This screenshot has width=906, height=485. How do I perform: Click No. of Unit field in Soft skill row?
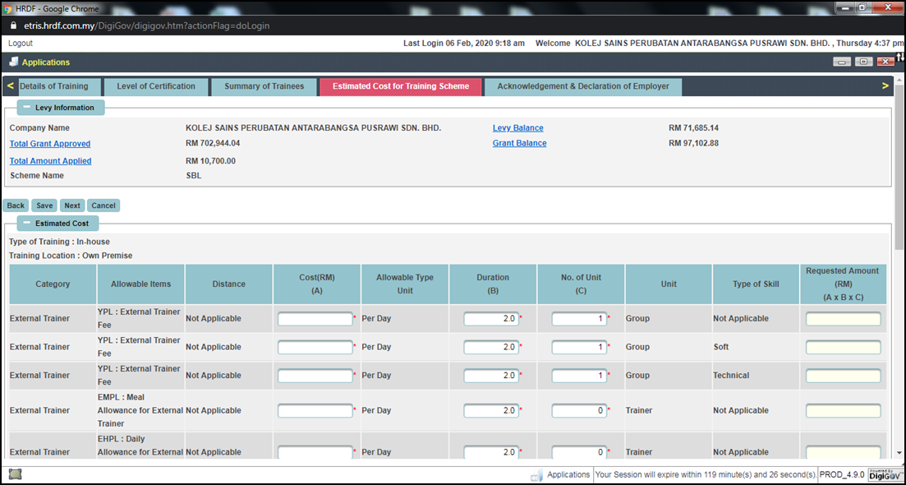click(x=579, y=347)
